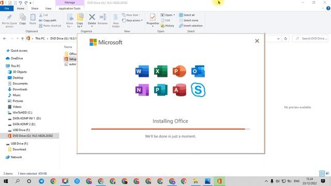Open 3D Objects folder in sidebar

tap(17, 72)
